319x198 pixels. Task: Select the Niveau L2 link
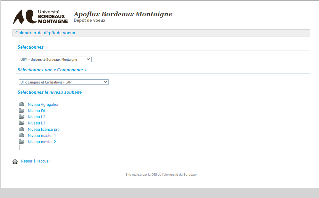click(x=37, y=117)
